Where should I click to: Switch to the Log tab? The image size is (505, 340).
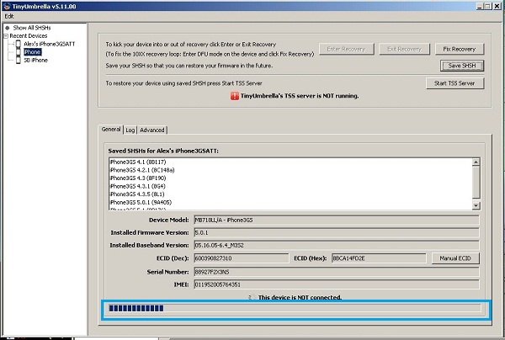[130, 130]
